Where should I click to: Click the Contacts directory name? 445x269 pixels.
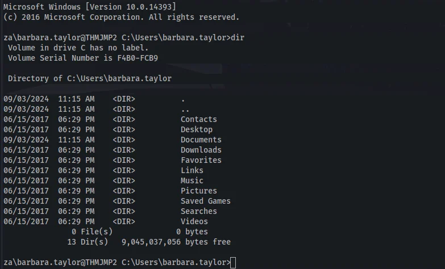pos(199,119)
